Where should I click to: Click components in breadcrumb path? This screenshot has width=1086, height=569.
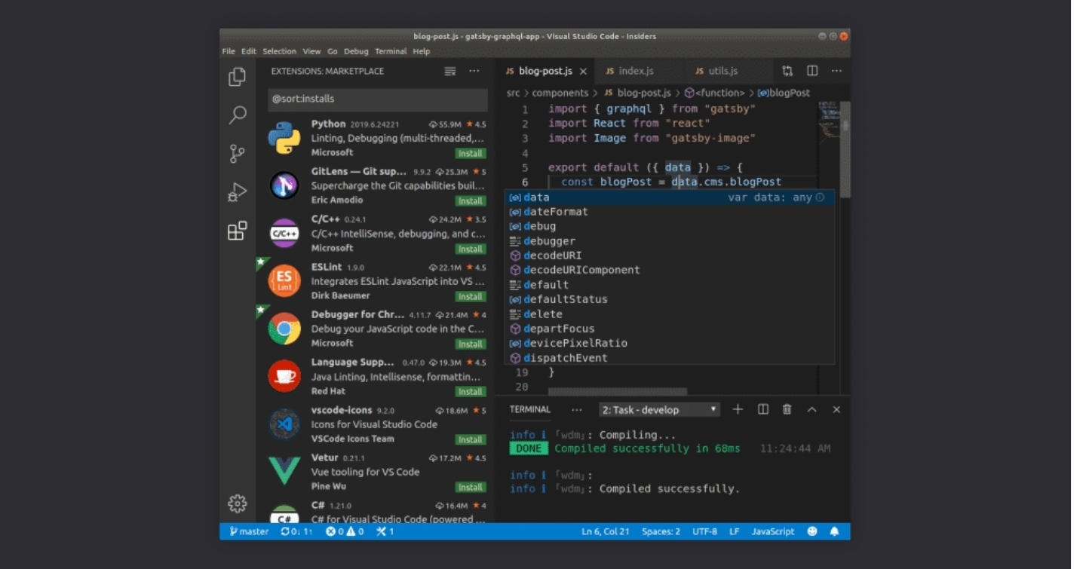(560, 93)
